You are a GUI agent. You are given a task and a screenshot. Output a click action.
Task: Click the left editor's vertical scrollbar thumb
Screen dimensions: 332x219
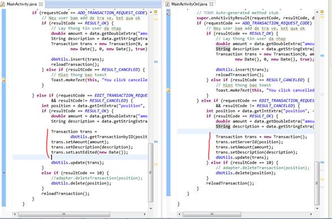[150, 173]
